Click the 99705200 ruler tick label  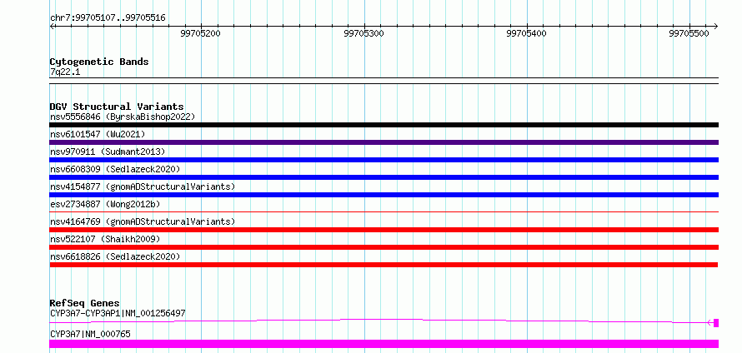pos(201,33)
